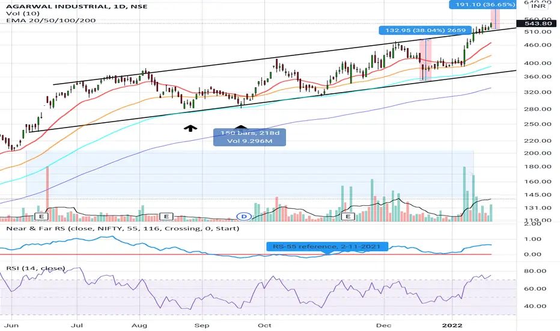Image resolution: width=560 pixels, height=331 pixels.
Task: Select the 150 bars, 218d date range label
Action: pos(249,137)
